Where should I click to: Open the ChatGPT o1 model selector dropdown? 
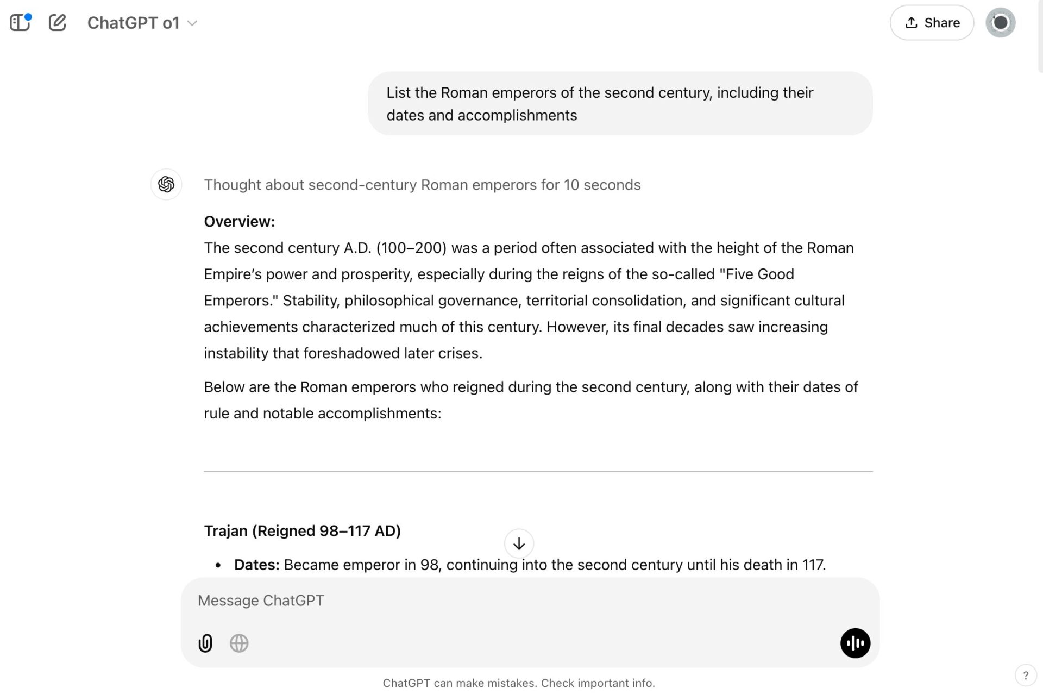click(142, 23)
